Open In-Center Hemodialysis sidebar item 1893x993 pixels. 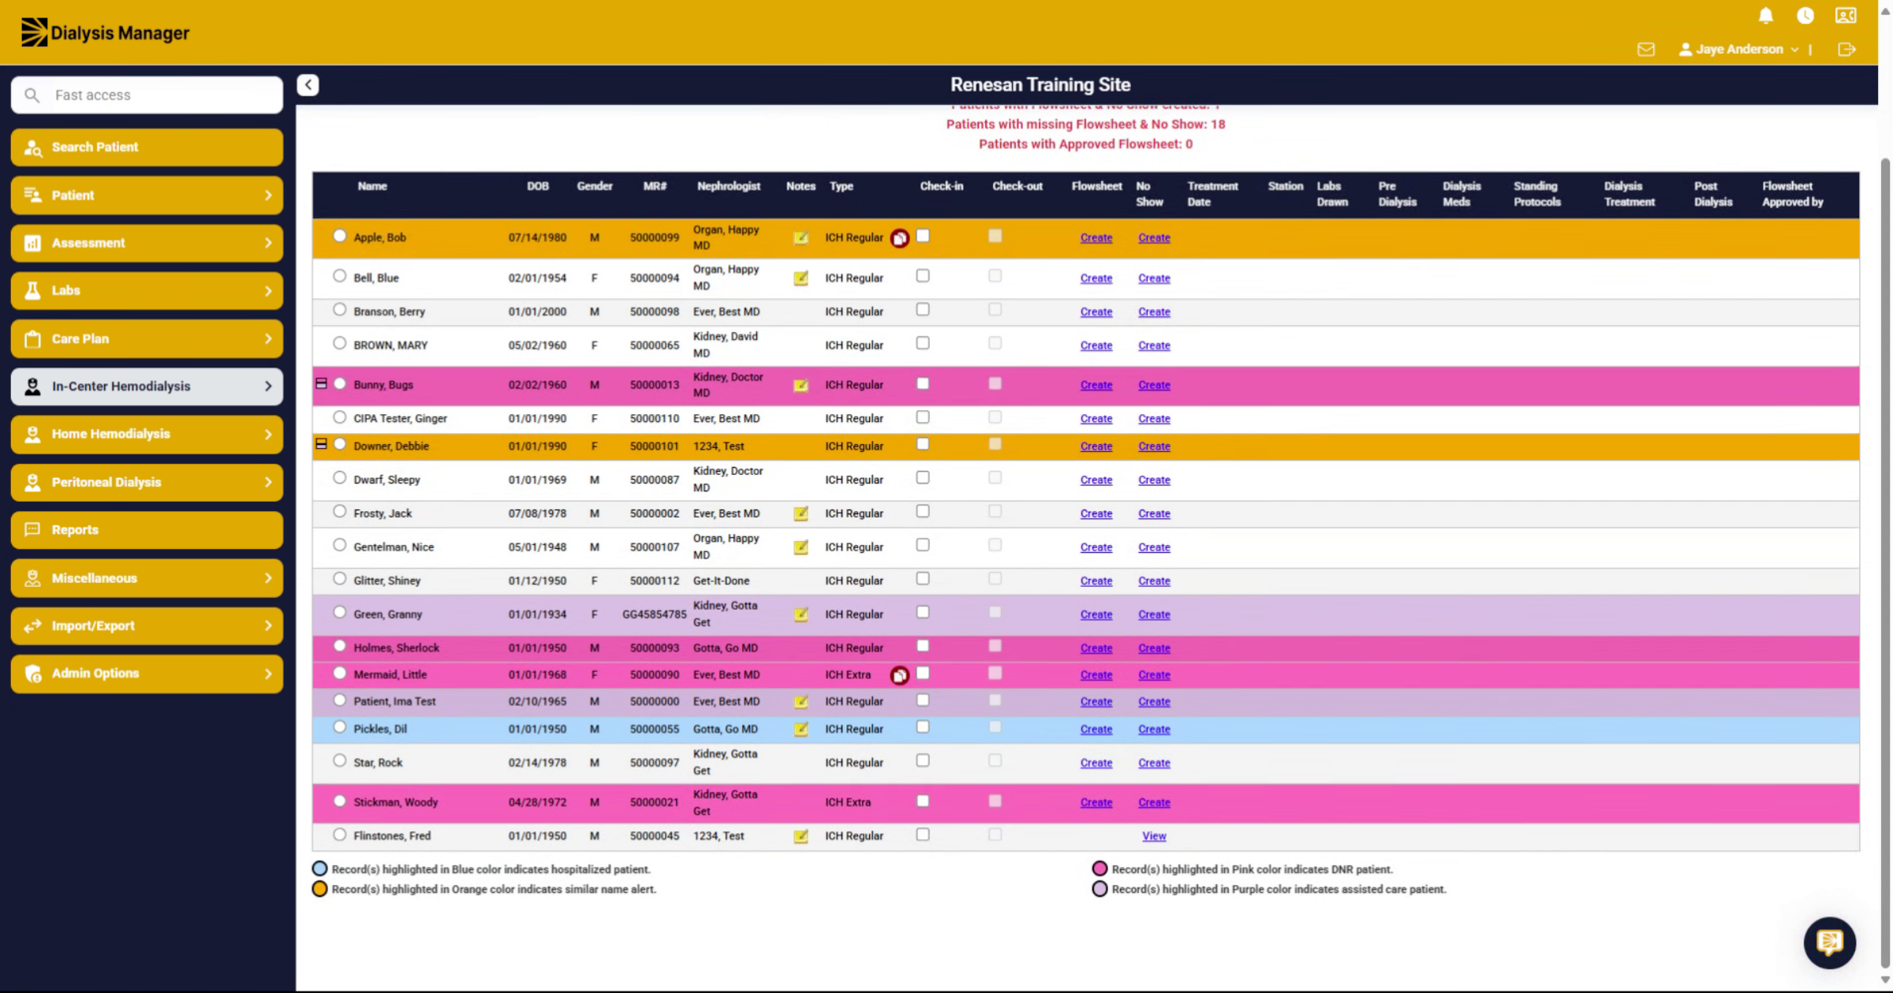147,386
